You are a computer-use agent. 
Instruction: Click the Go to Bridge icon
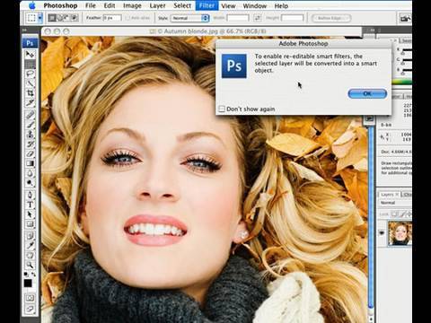click(405, 18)
